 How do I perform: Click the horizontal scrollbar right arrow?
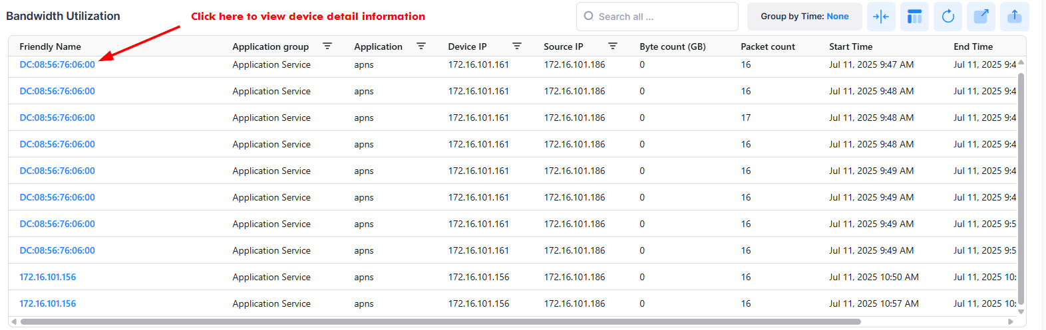[x=1011, y=322]
